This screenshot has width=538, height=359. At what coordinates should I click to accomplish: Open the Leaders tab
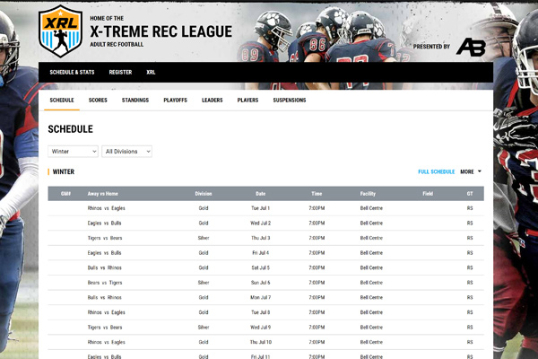click(x=213, y=100)
